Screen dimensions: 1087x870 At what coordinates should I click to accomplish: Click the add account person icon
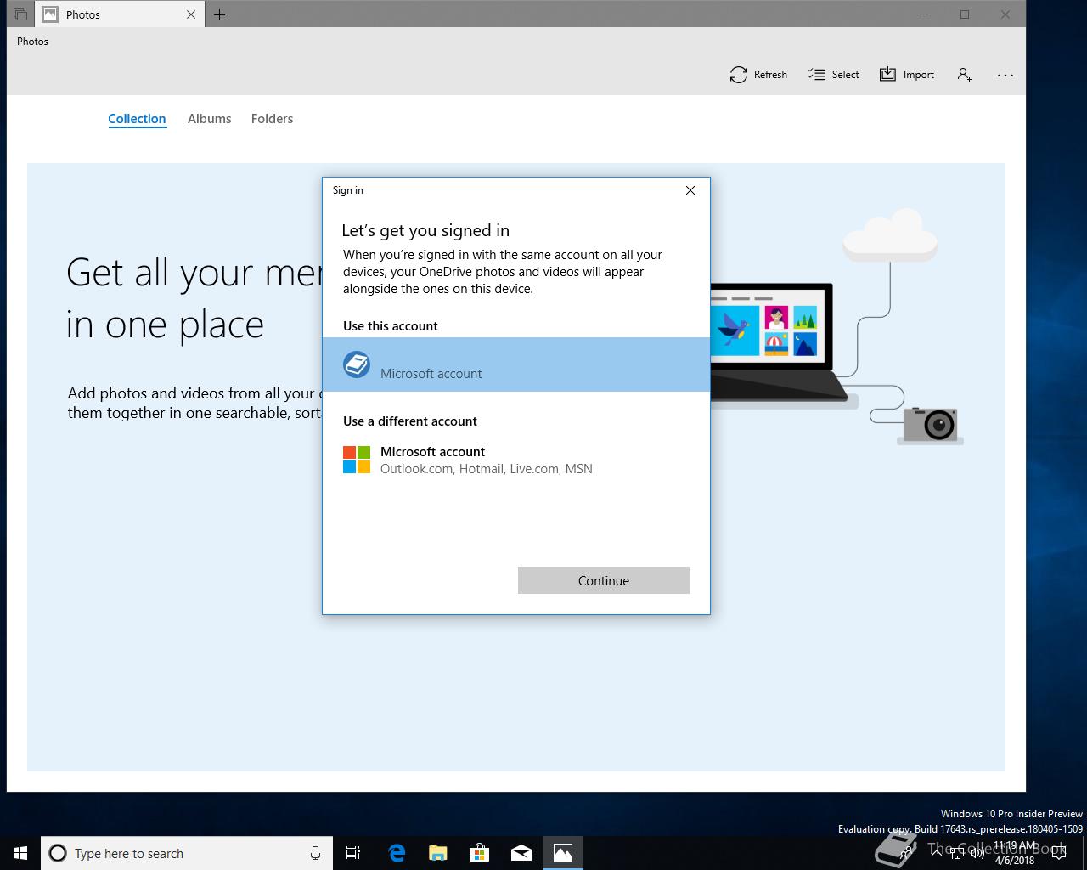964,75
